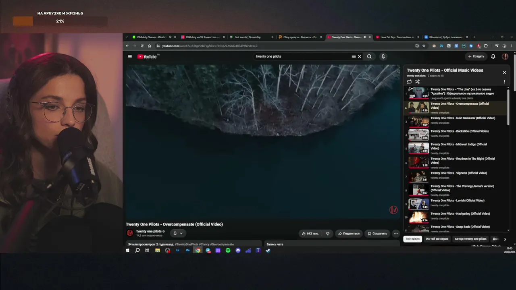Open the account avatar menu
The height and width of the screenshot is (290, 516).
coord(505,56)
